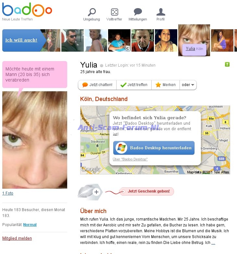This screenshot has height=254, width=237.
Task: Click the Normal popularity link
Action: click(x=30, y=225)
